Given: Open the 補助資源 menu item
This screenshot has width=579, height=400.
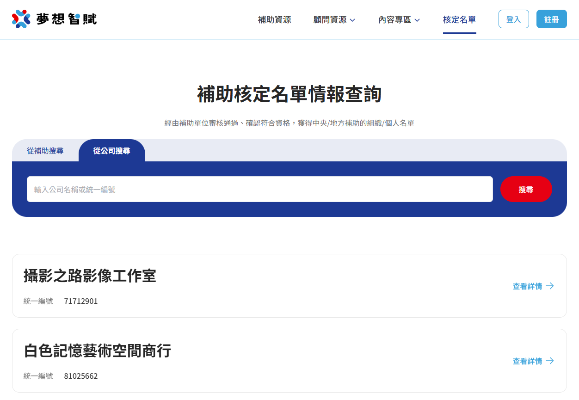Looking at the screenshot, I should (274, 20).
